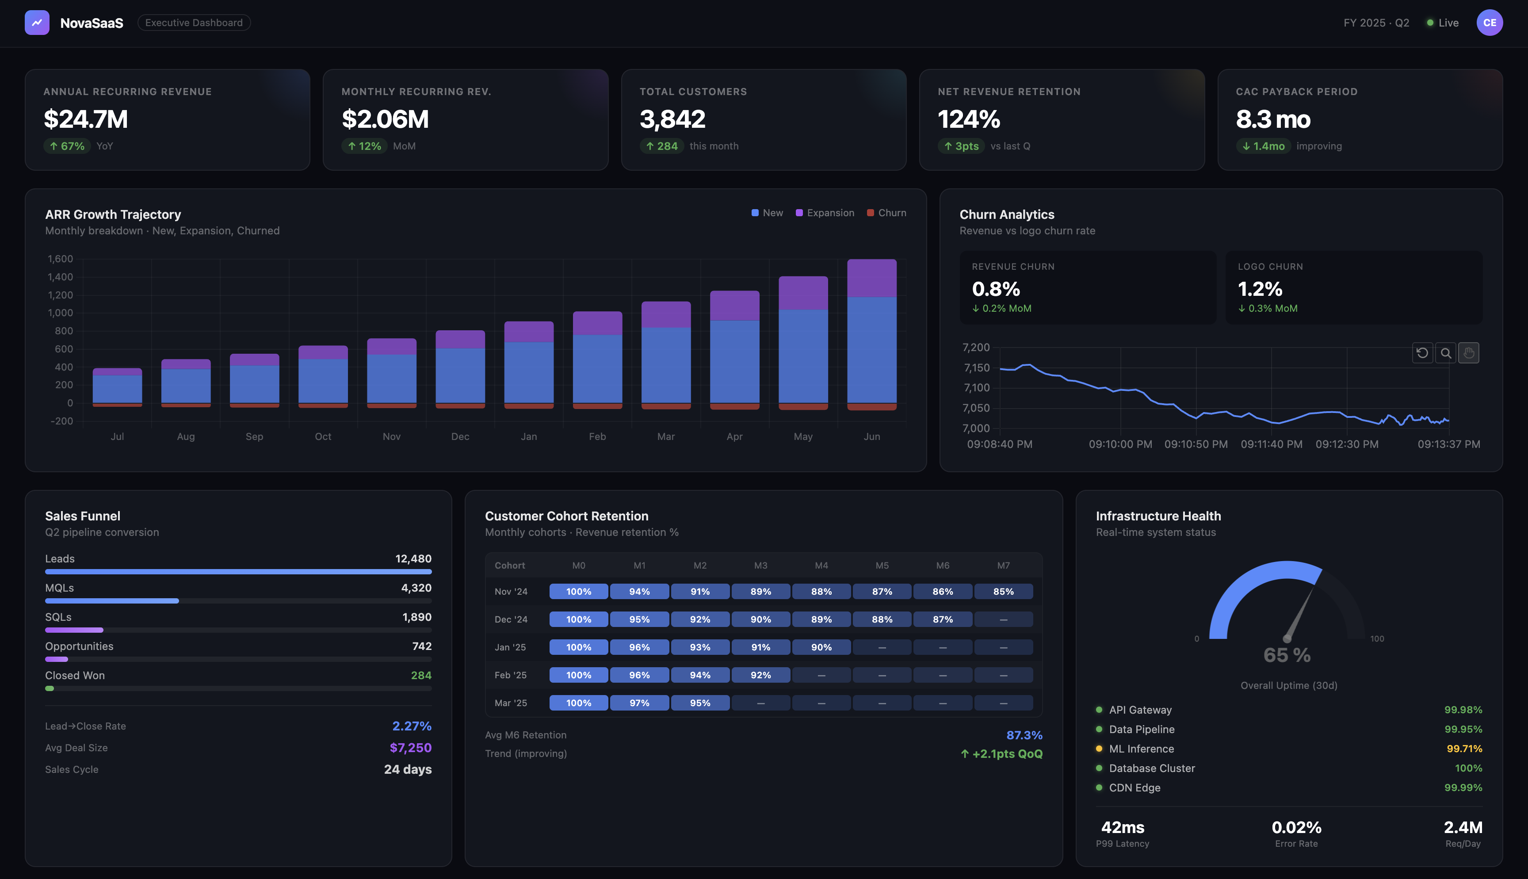Open the CE user avatar
Viewport: 1528px width, 879px height.
coord(1489,23)
